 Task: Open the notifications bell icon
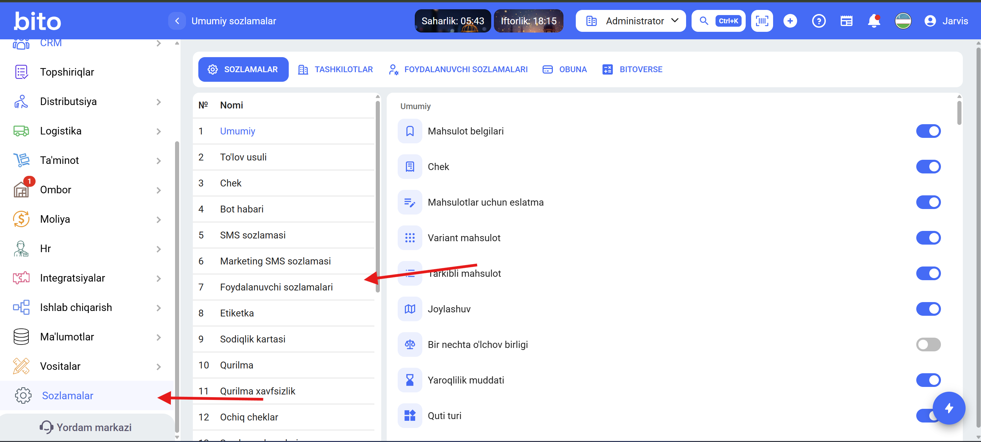click(873, 21)
